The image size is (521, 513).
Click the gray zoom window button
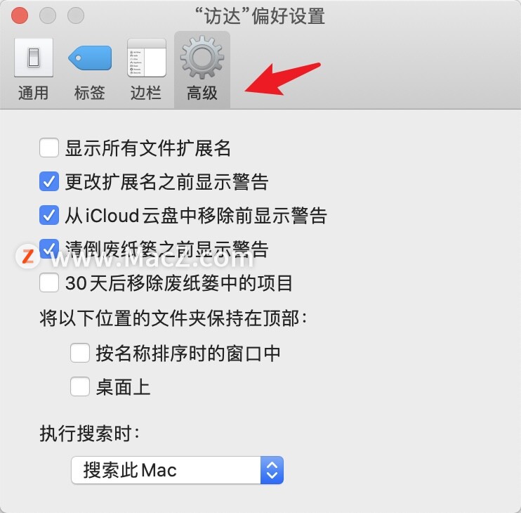click(76, 15)
